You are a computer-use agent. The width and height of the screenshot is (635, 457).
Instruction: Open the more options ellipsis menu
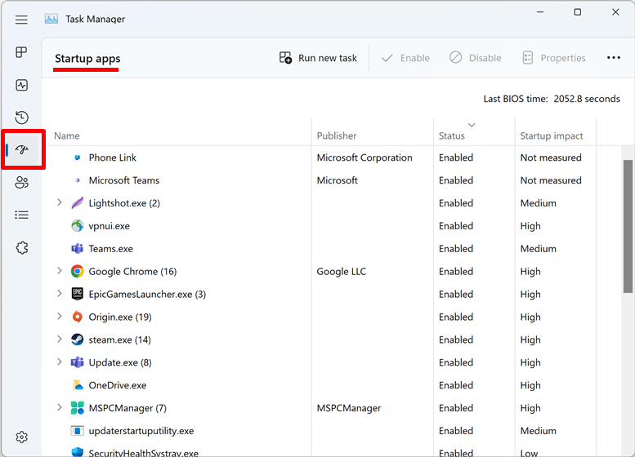coord(614,58)
